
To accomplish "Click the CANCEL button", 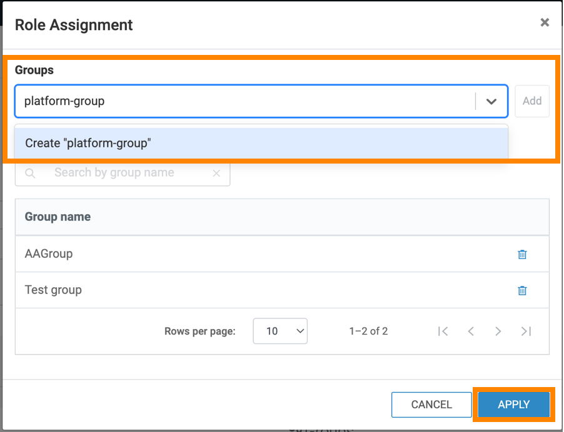I will pos(431,405).
